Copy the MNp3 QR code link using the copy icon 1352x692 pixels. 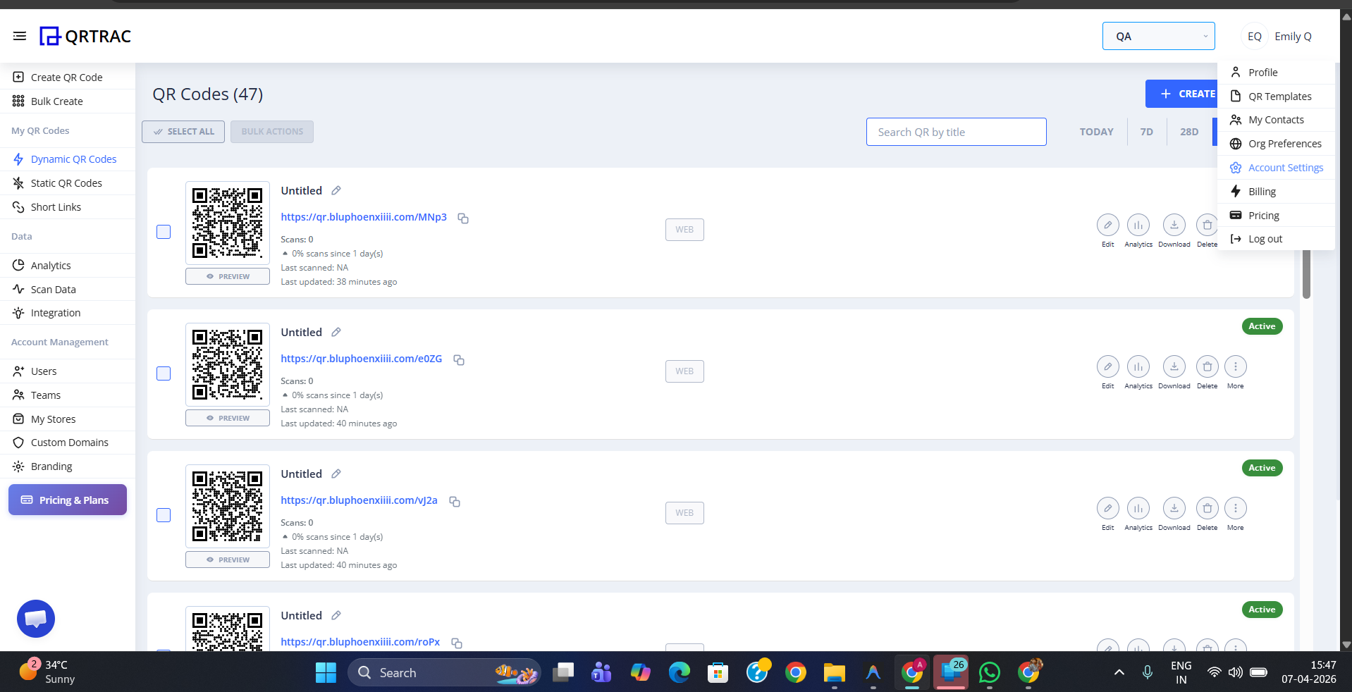(x=463, y=219)
